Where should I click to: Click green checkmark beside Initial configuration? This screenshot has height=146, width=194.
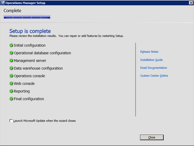(x=11, y=45)
